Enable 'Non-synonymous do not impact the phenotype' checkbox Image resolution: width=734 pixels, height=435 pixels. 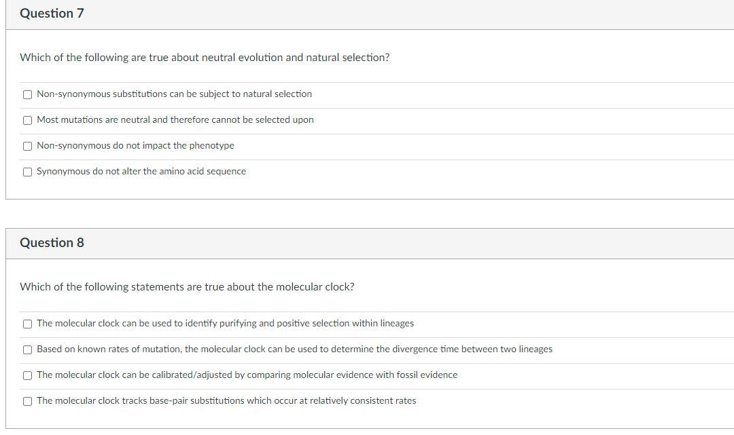pos(27,146)
